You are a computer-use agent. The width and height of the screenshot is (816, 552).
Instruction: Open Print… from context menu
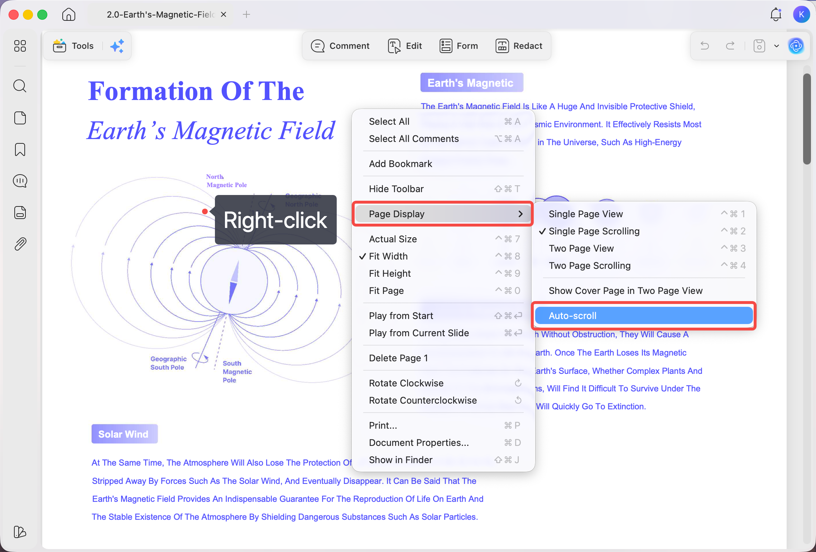[x=443, y=425]
